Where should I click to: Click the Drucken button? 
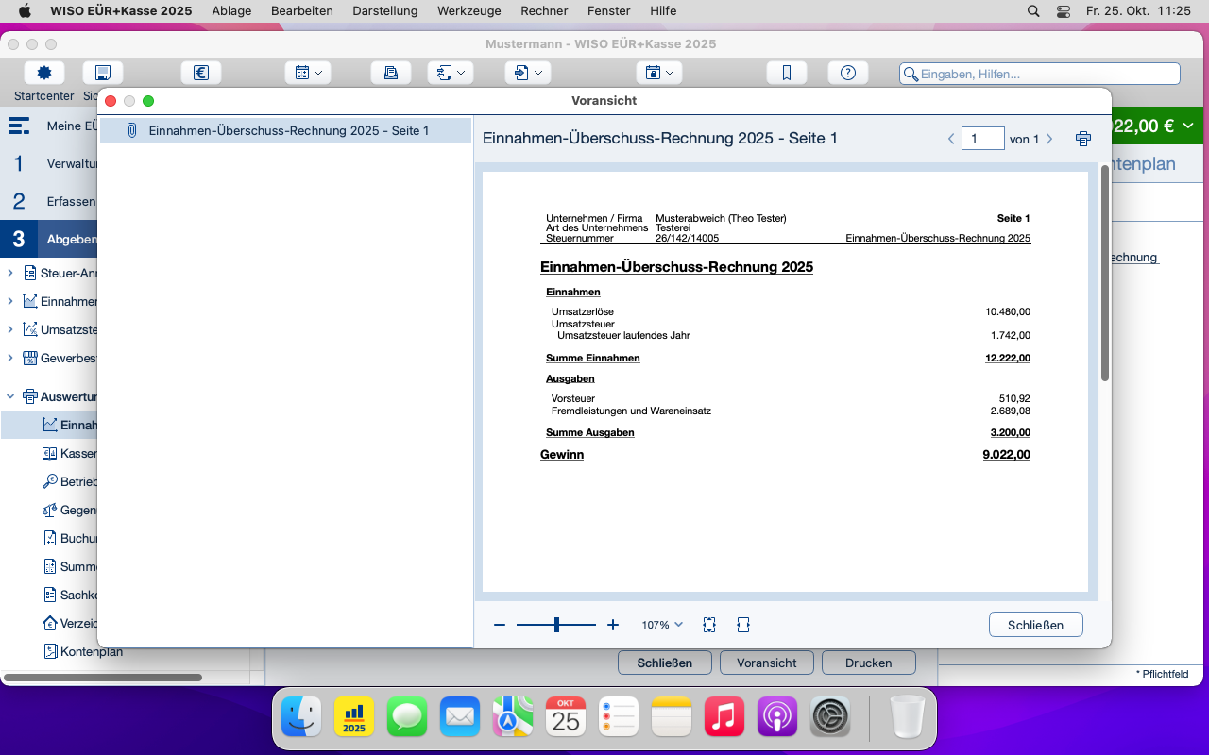pos(869,663)
